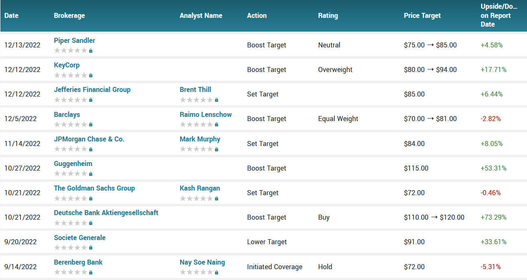Open Jefferies Financial Group link

coord(92,89)
